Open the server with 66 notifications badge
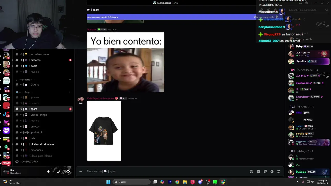Image resolution: width=331 pixels, height=186 pixels. (6, 114)
